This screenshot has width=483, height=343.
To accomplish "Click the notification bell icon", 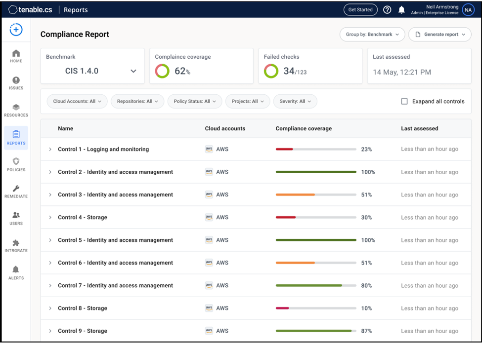I will tap(401, 9).
